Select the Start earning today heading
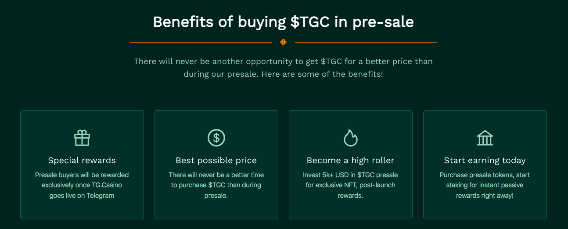The height and width of the screenshot is (229, 568). click(485, 160)
